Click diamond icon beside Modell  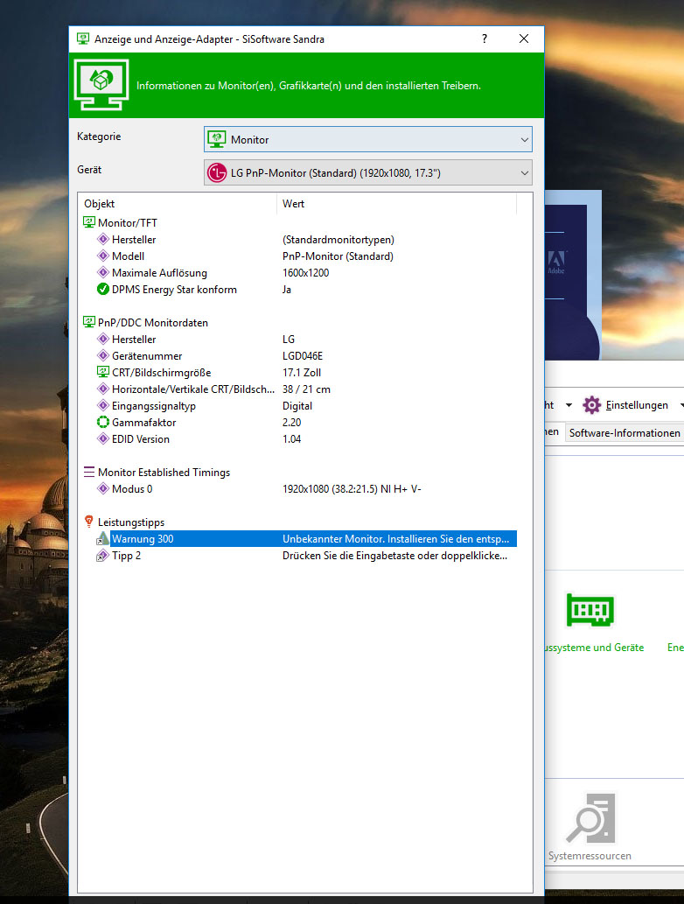point(103,256)
